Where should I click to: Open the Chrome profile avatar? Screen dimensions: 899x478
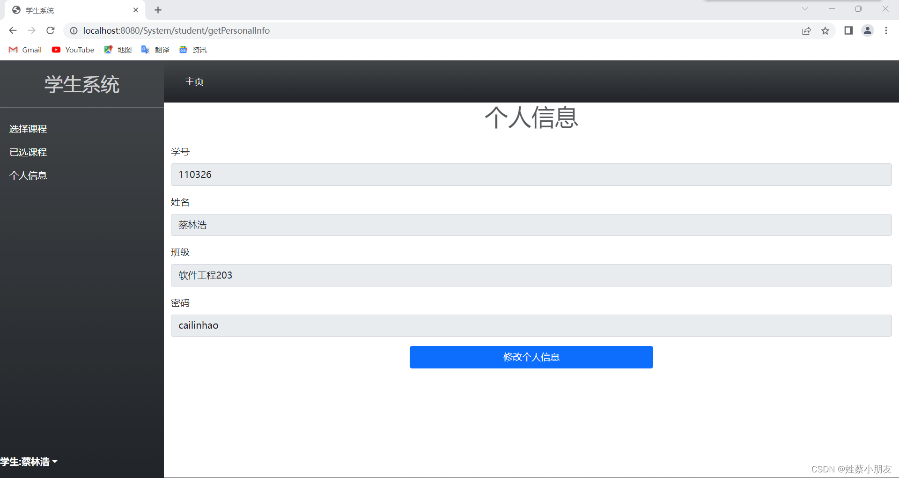[x=868, y=30]
